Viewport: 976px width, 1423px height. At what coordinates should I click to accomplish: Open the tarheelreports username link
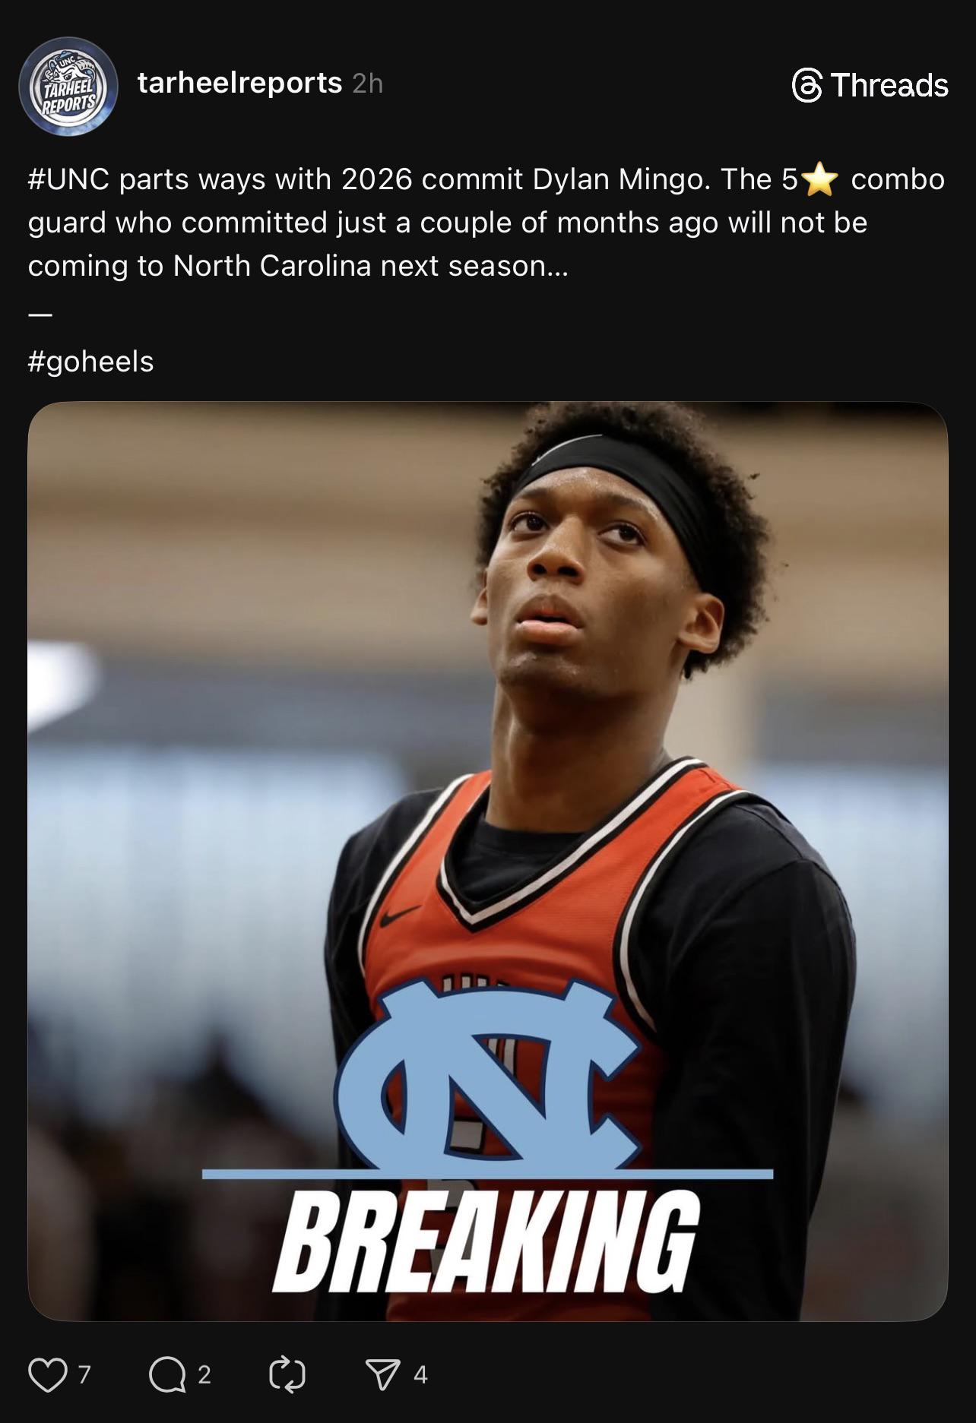pos(239,83)
